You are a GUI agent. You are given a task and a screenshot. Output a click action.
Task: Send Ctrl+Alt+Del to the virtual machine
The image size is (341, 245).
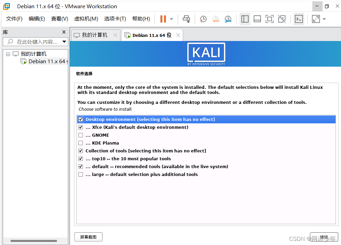(x=187, y=19)
